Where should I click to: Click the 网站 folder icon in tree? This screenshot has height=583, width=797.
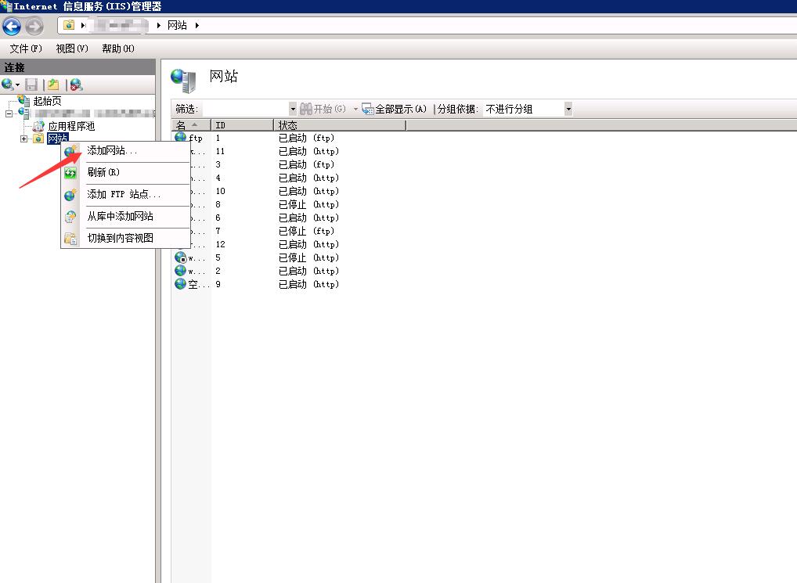coord(38,139)
